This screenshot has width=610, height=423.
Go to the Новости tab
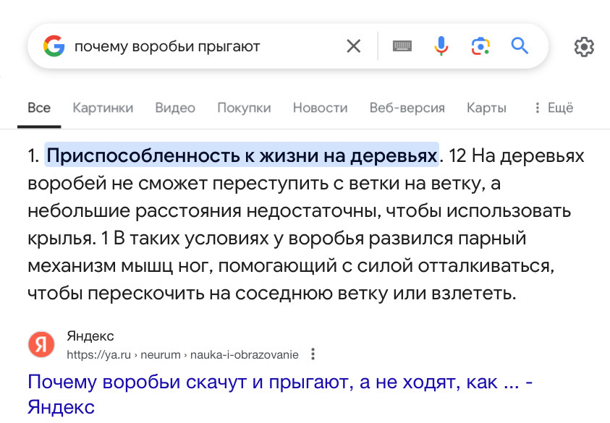(320, 108)
